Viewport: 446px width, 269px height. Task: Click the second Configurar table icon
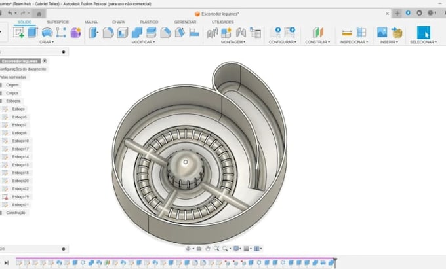pos(290,32)
